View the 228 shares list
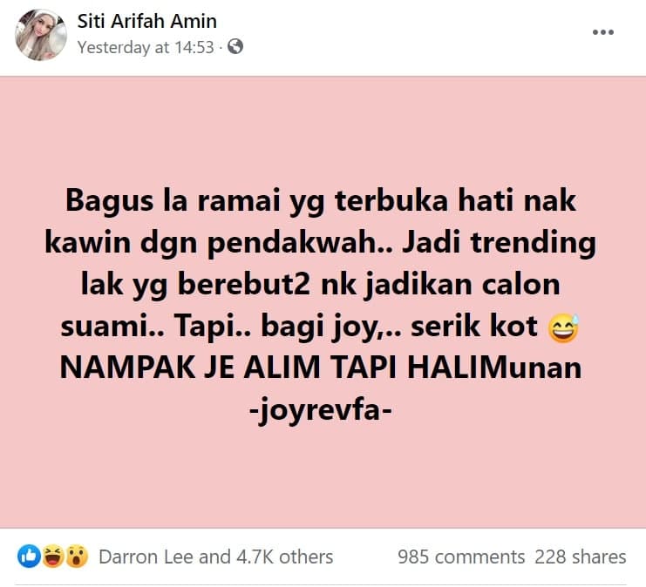The image size is (646, 587). click(580, 557)
